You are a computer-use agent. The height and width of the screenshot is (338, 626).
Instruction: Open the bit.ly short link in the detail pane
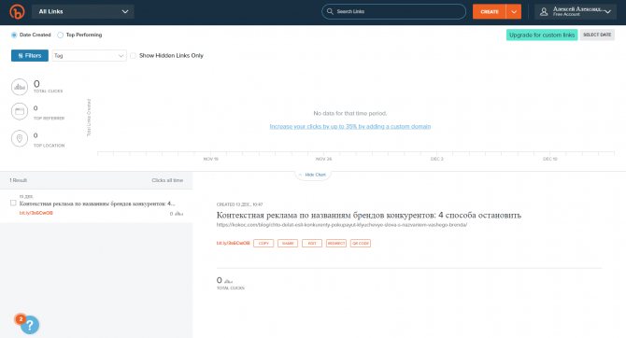[x=234, y=243]
